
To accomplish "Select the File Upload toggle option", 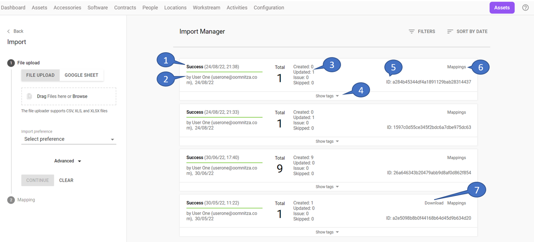I will coord(40,75).
